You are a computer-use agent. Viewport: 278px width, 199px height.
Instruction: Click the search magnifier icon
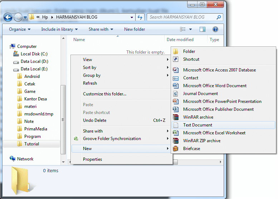tap(219, 17)
